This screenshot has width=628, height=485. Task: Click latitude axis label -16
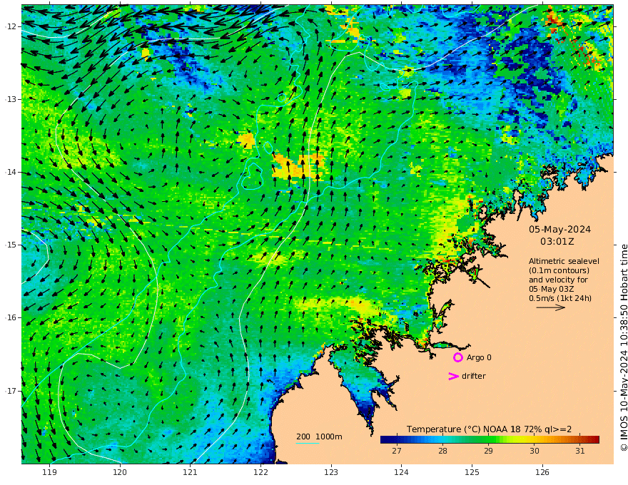(x=11, y=317)
